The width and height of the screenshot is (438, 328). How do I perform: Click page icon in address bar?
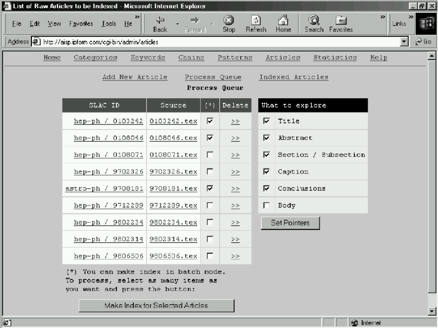coord(37,42)
